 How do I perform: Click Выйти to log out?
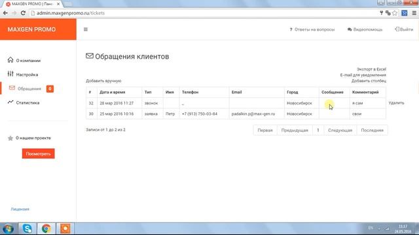404,29
